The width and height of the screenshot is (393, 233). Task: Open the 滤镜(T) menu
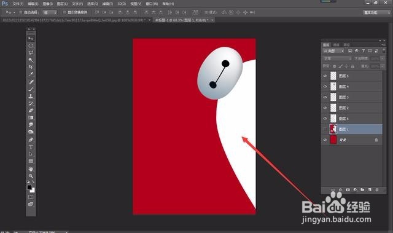pyautogui.click(x=107, y=4)
